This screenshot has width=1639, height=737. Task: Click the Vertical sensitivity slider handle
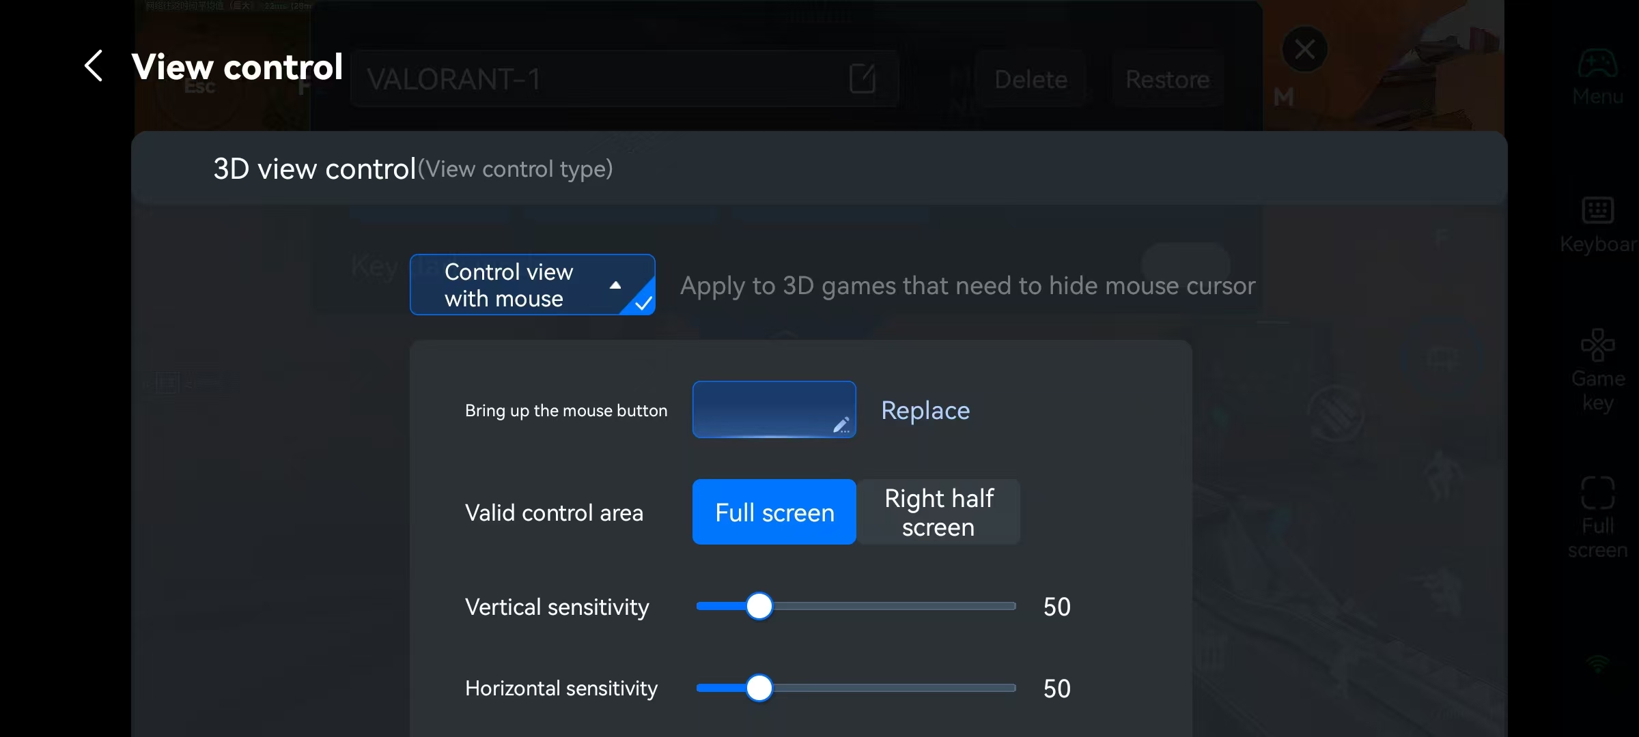click(759, 606)
